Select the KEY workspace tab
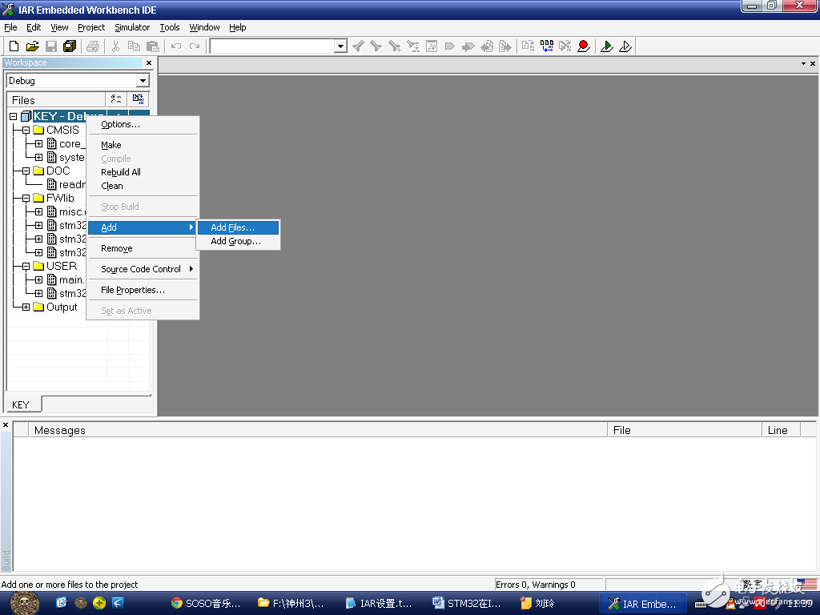 click(x=21, y=404)
